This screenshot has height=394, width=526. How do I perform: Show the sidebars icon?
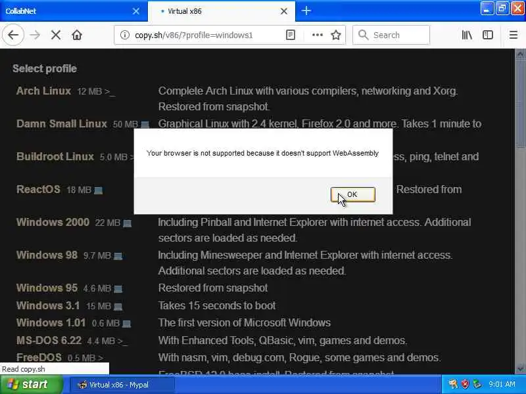pos(487,35)
